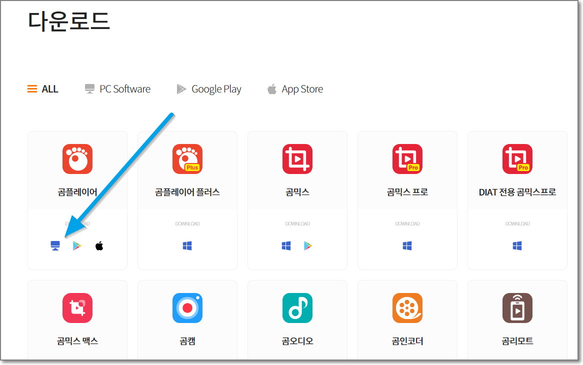Screen dimensions: 583x365
Task: Open the 곰인코더 title link
Action: tap(407, 341)
